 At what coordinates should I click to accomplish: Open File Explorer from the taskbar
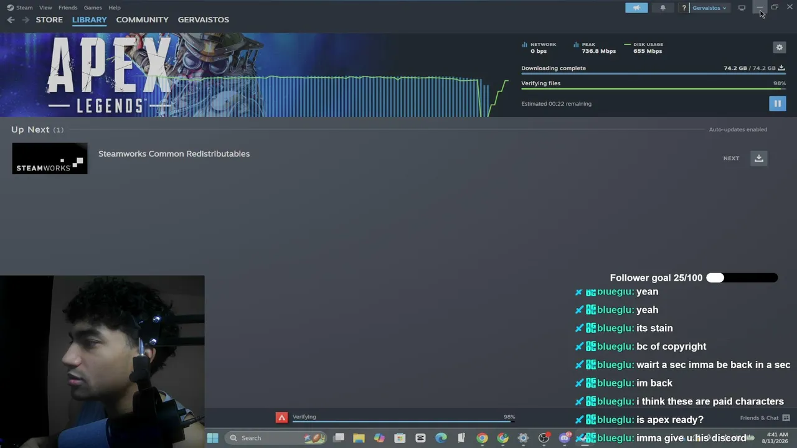tap(359, 438)
